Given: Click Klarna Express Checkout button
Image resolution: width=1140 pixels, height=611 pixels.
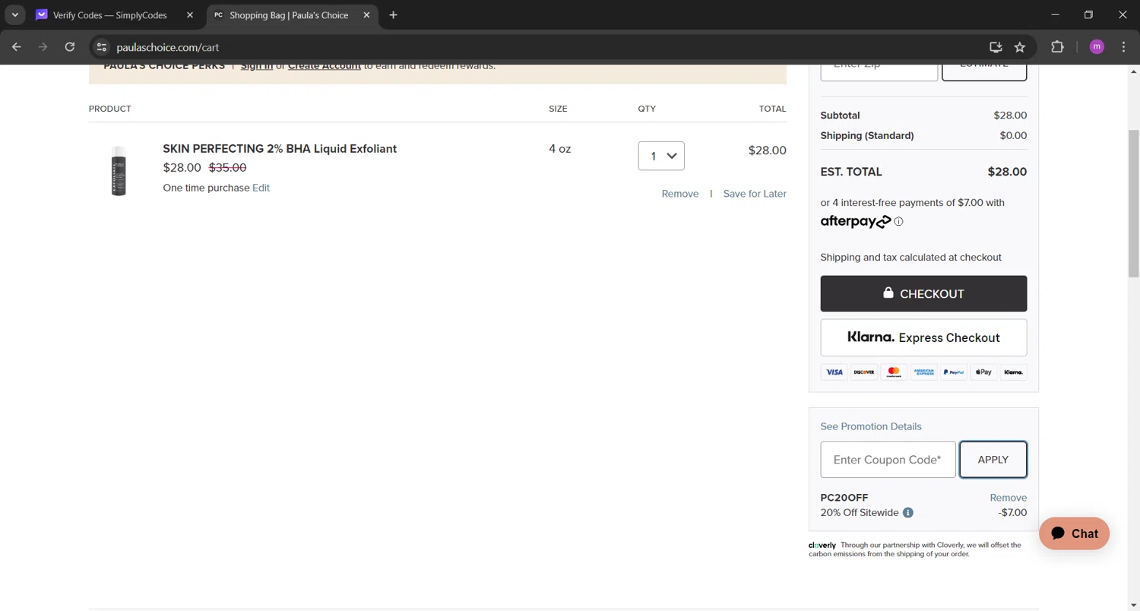Looking at the screenshot, I should (923, 337).
